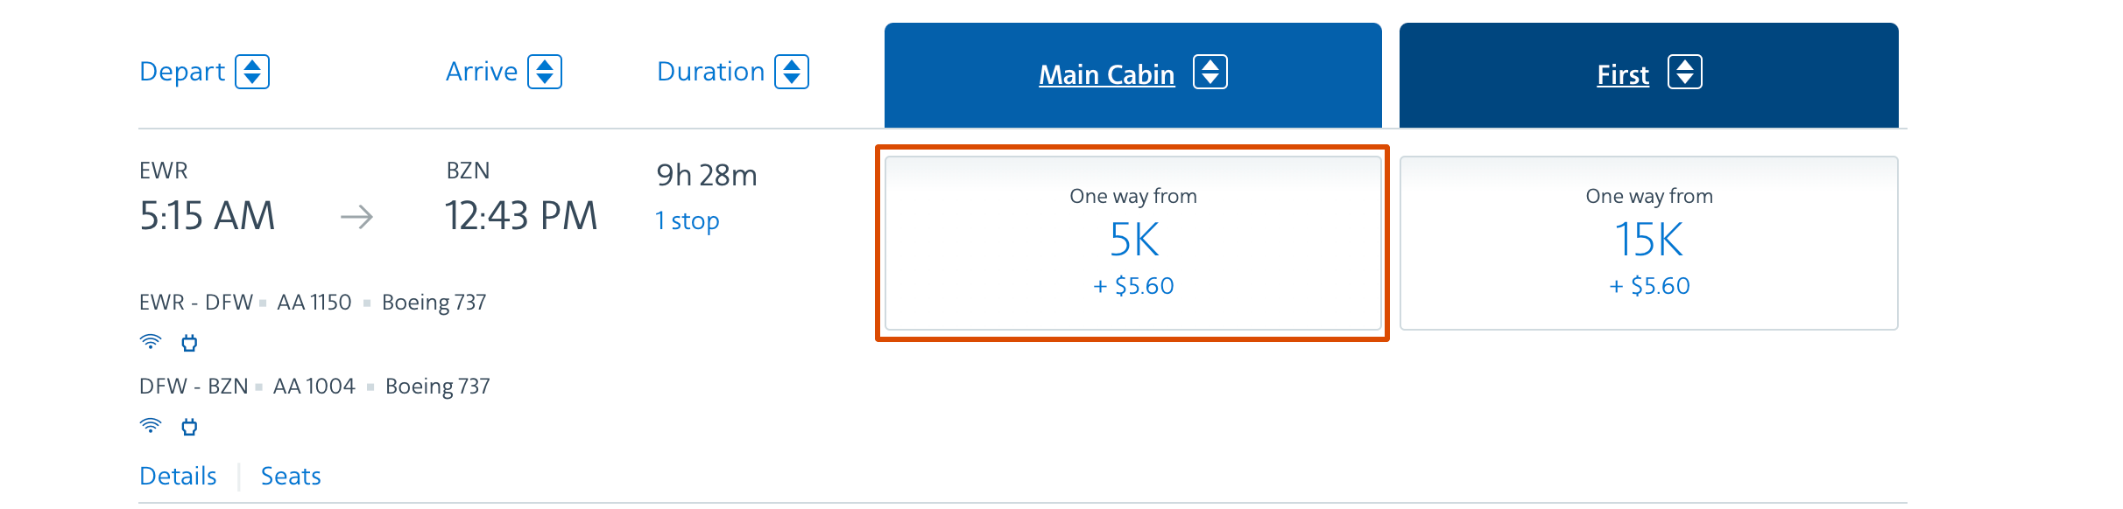The image size is (2123, 509).
Task: Click the sort arrows icon beside Main Cabin
Action: point(1210,73)
